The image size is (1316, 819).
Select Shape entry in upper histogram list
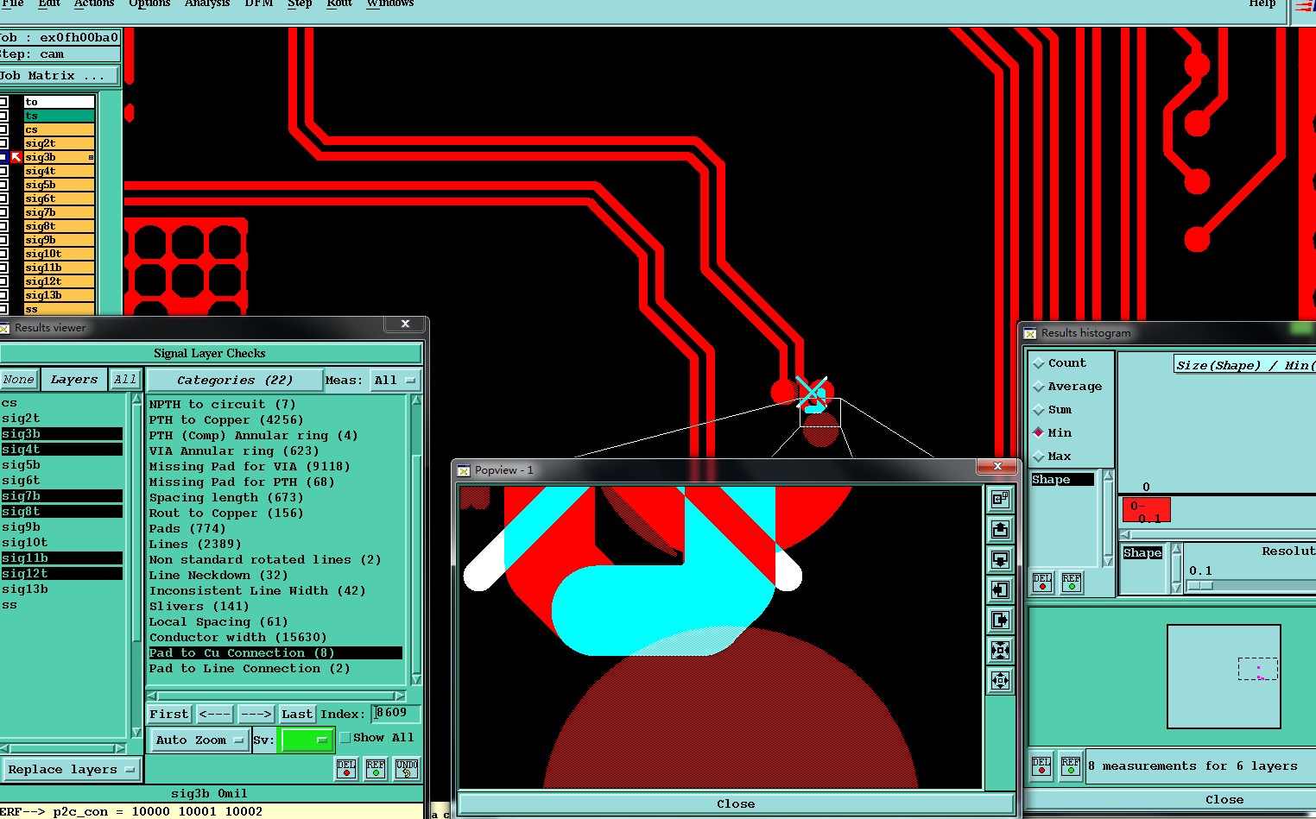pyautogui.click(x=1063, y=480)
